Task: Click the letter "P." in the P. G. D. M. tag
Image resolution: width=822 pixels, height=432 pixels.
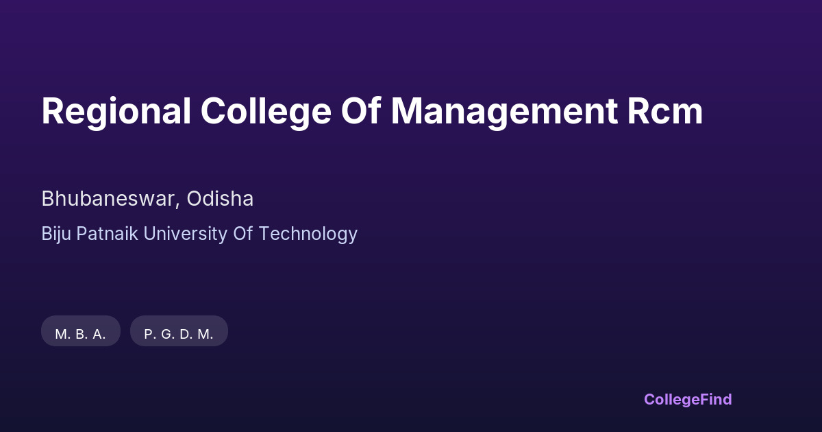Action: 149,334
